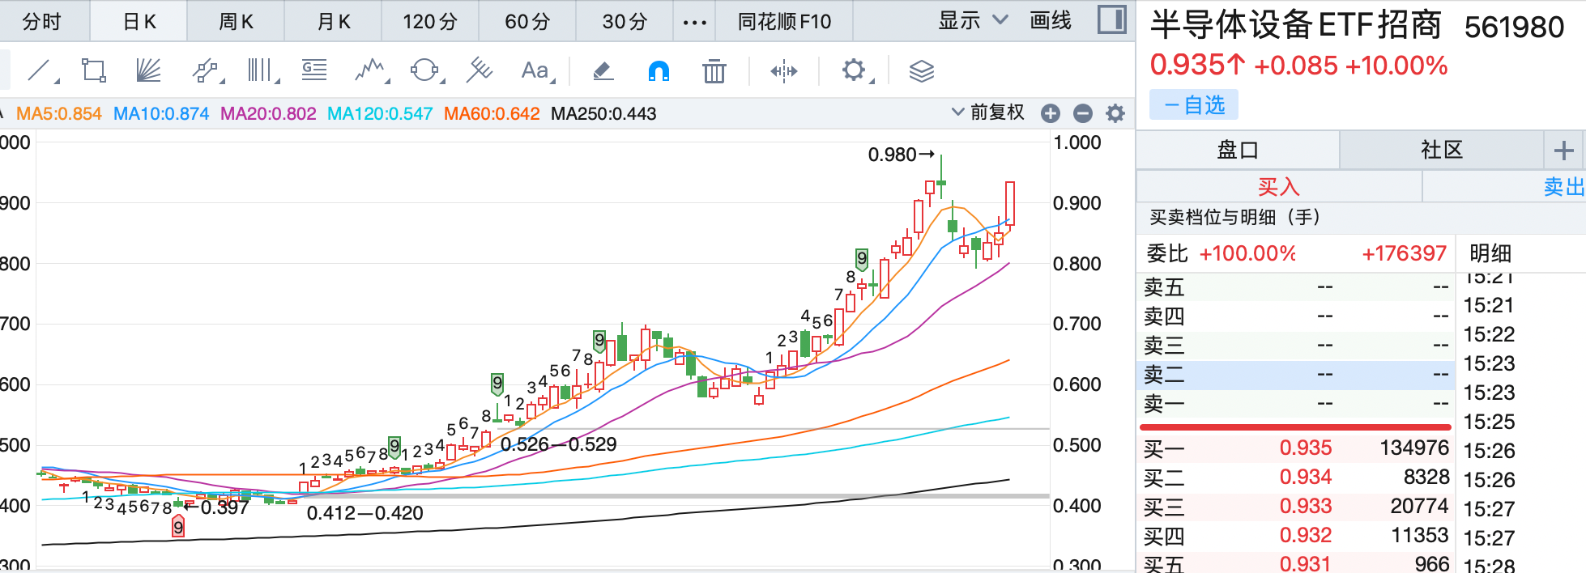Zoom out chart with minus icon
The width and height of the screenshot is (1586, 573).
(1083, 113)
